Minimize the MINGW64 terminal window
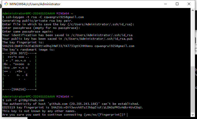 tap(165, 4)
